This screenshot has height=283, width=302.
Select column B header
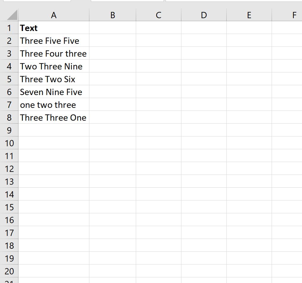tap(113, 15)
